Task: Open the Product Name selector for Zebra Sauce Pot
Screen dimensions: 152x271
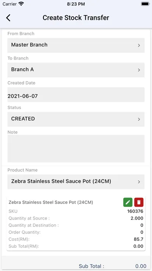Action: [x=76, y=182]
